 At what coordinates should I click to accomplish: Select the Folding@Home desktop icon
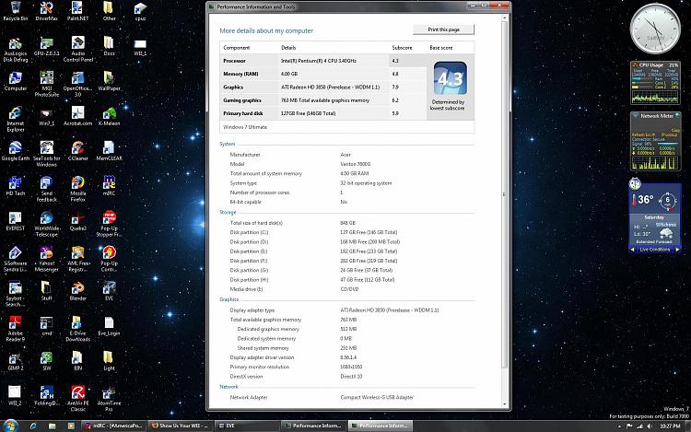point(47,396)
